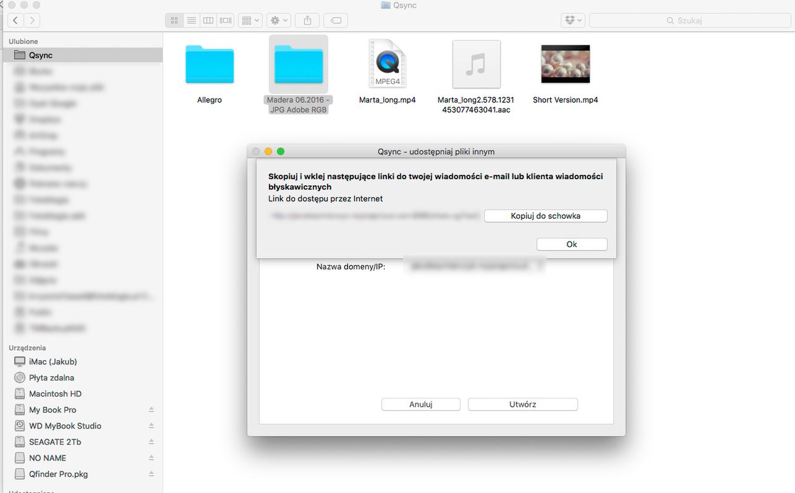795x493 pixels.
Task: Select the Marta_long2 aac audio file icon
Action: (x=476, y=64)
